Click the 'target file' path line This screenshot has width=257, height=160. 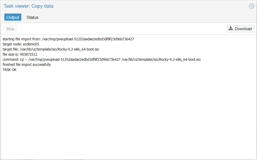point(51,49)
